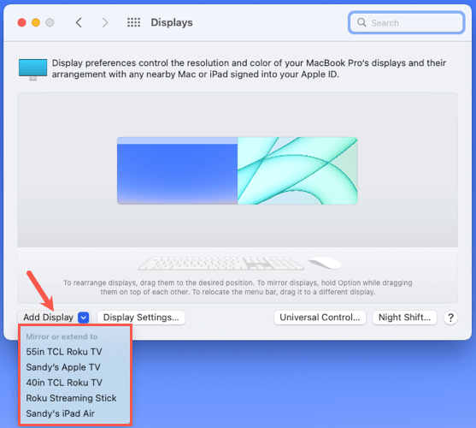Screen dimensions: 476x428
Task: Click the display monitor icon beside description
Action: coord(32,69)
